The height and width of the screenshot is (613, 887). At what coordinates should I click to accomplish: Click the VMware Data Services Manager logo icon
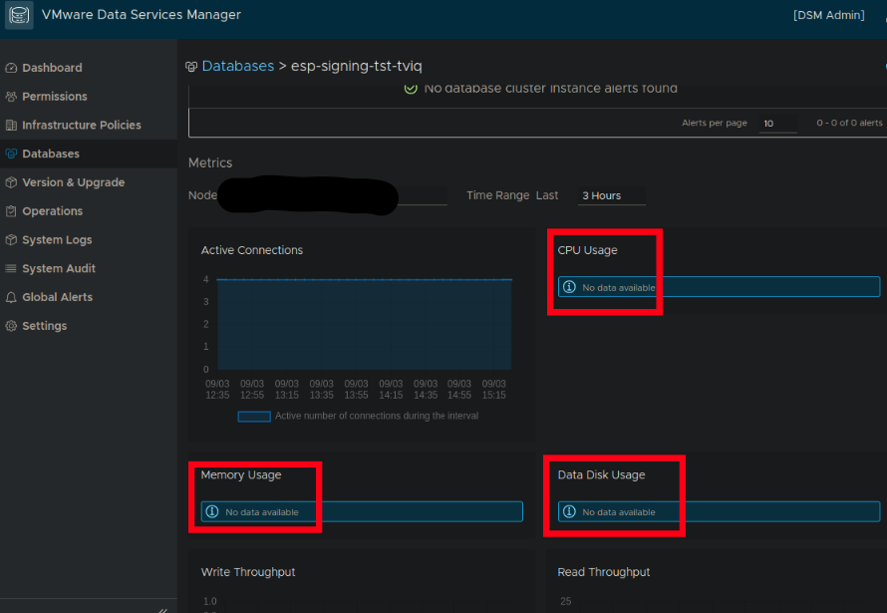(x=19, y=16)
